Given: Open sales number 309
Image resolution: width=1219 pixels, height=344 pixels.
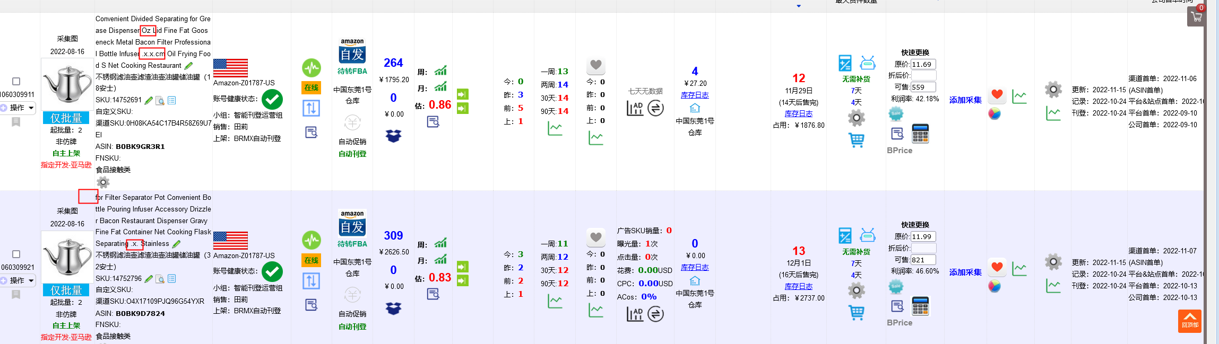Looking at the screenshot, I should [x=393, y=235].
